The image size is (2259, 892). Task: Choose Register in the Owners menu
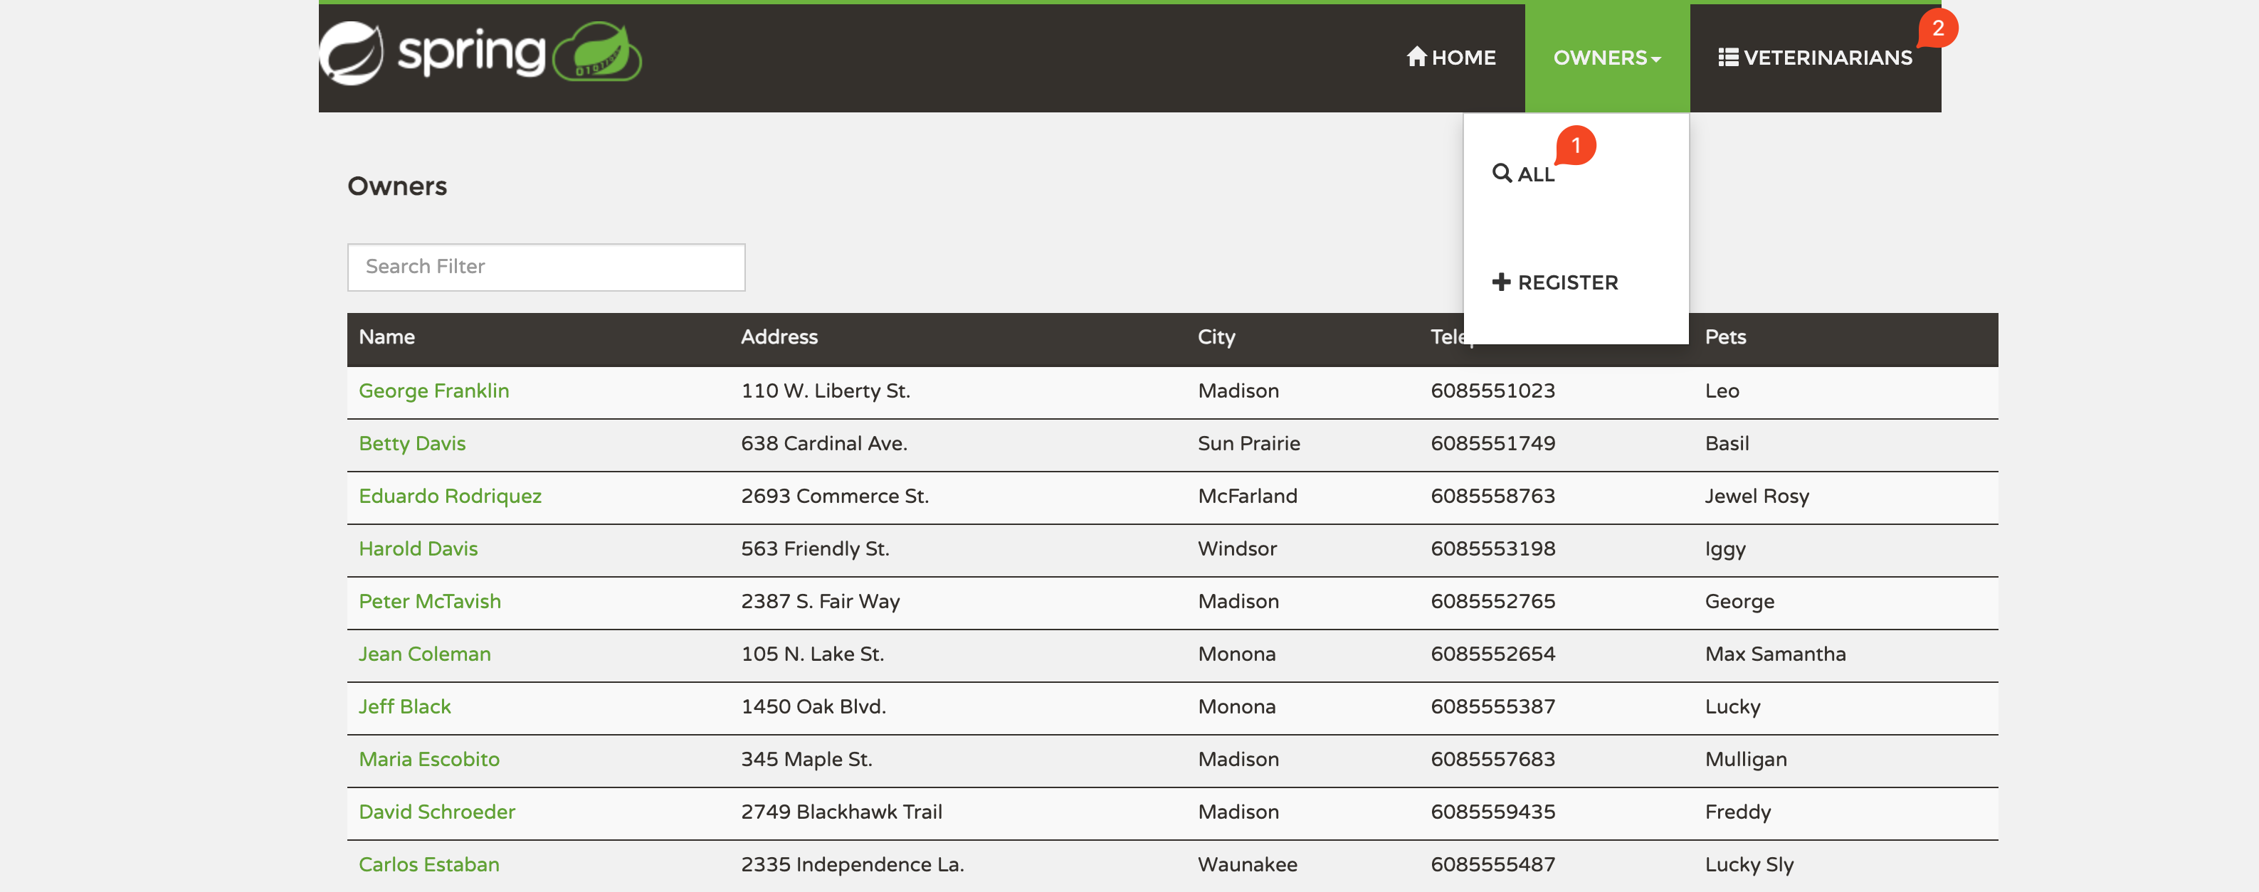(1566, 282)
